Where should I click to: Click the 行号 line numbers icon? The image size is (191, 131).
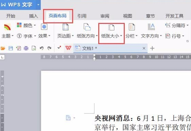pos(168,36)
